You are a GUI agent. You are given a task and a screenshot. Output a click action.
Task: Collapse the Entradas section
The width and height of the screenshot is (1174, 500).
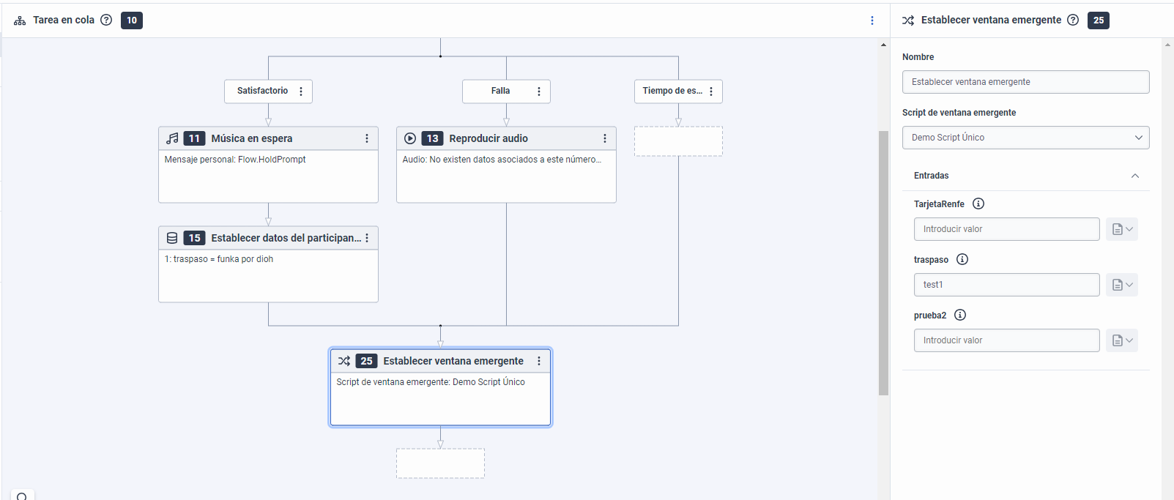click(1134, 176)
